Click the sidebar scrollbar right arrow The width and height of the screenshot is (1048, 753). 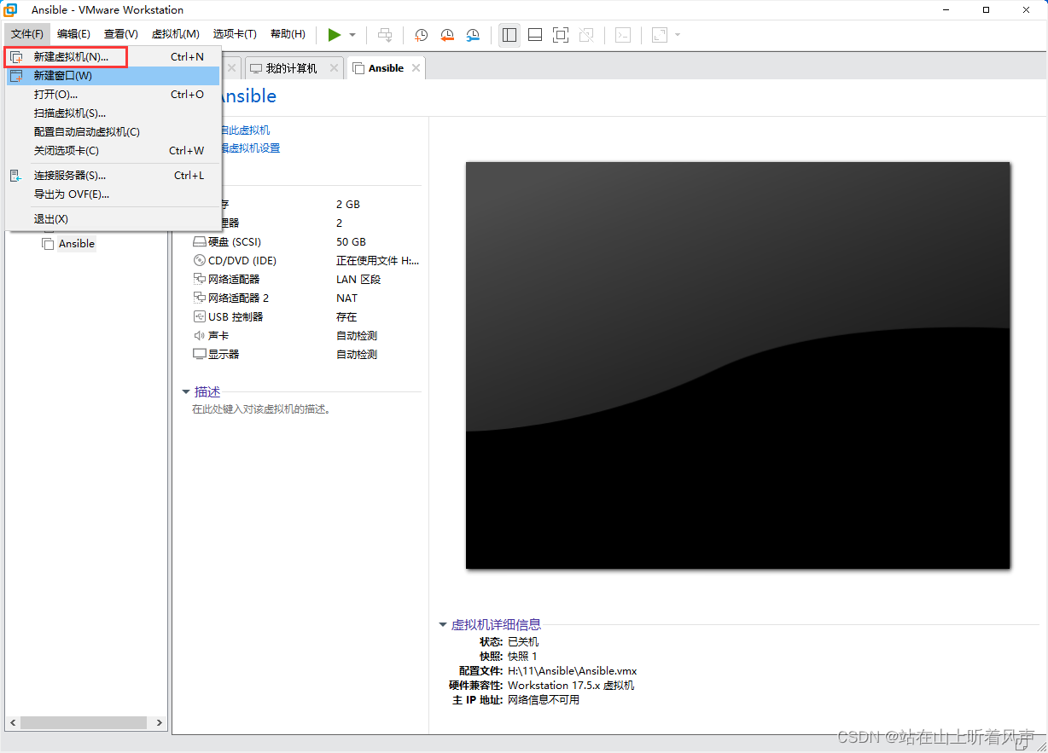coord(160,722)
